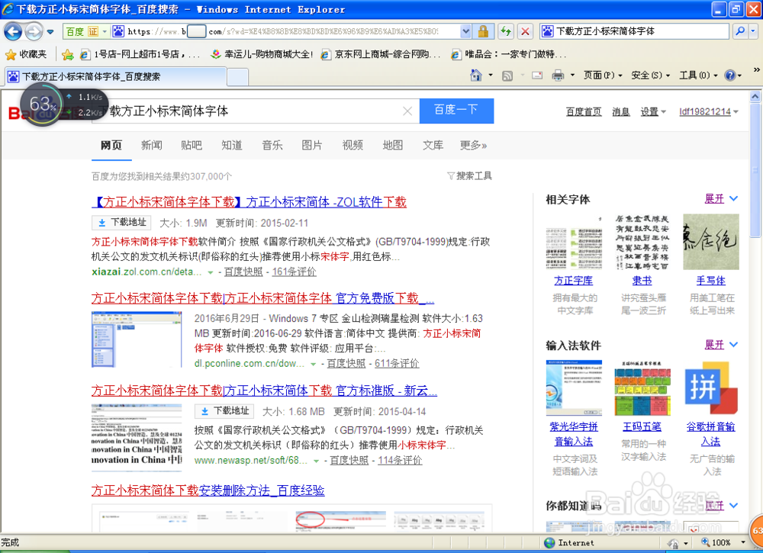Image resolution: width=763 pixels, height=553 pixels.
Task: Select the 下载方正小标宋简体字体_百度搜索 tab
Action: click(116, 76)
